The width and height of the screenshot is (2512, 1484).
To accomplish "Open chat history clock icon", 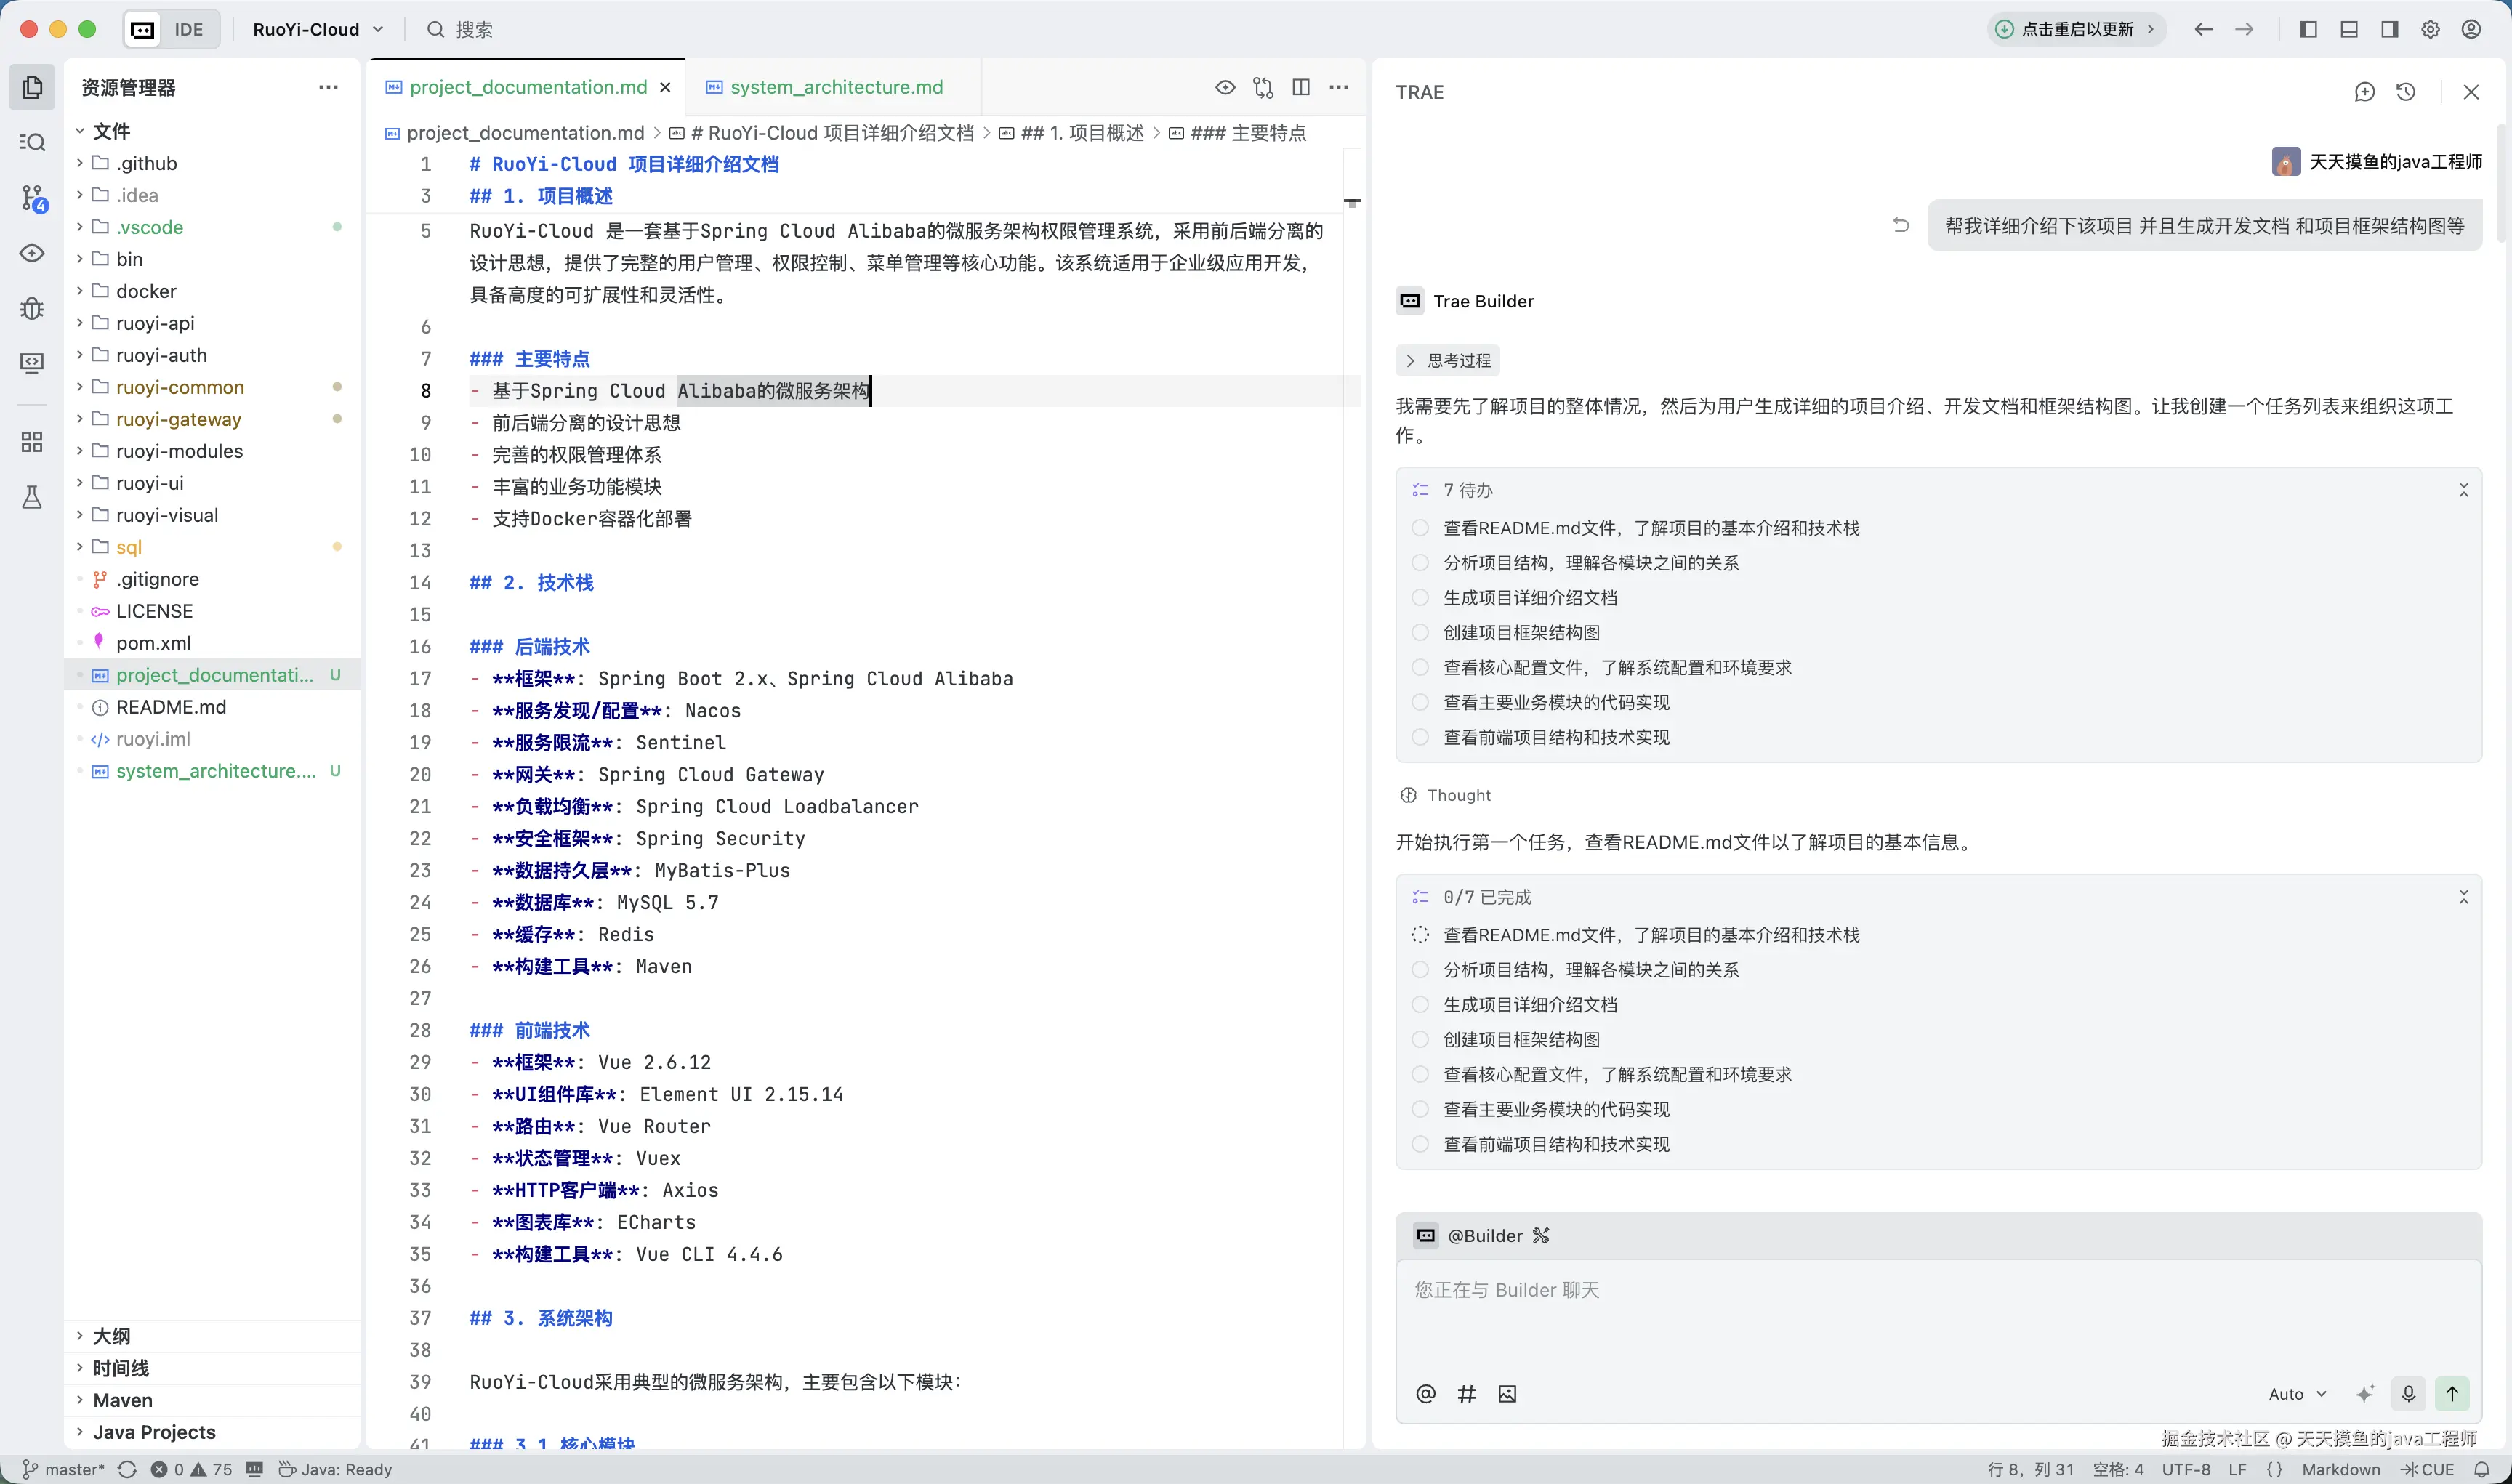I will click(x=2406, y=92).
